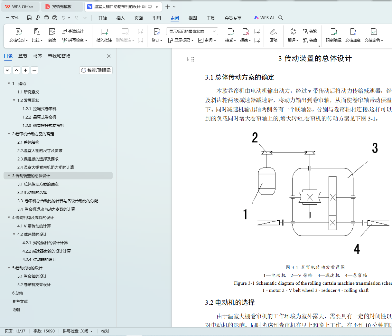The height and width of the screenshot is (336, 392).
Task: Open the 文件 file menu
Action: point(13,18)
